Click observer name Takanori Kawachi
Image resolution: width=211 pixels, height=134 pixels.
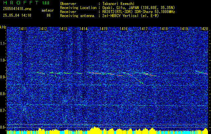tap(118, 4)
